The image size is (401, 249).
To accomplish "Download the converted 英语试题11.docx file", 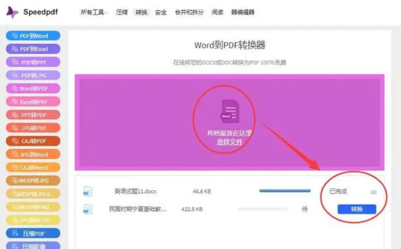I will point(373,192).
